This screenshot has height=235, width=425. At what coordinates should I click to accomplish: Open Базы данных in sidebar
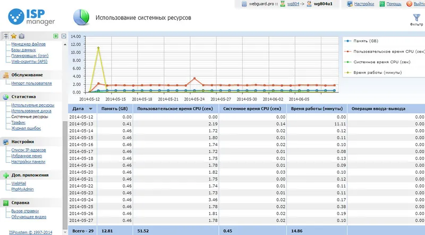[23, 50]
